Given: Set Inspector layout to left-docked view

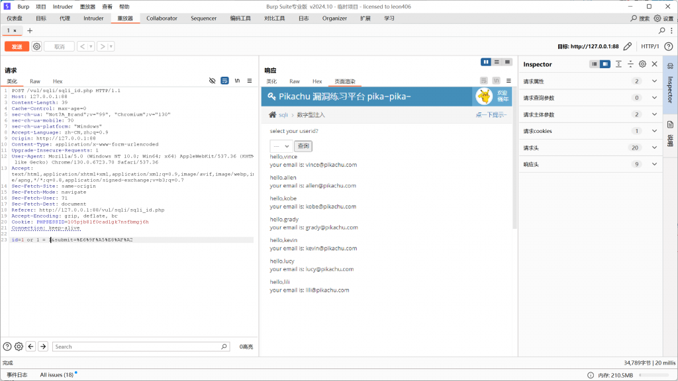Looking at the screenshot, I should [x=595, y=64].
